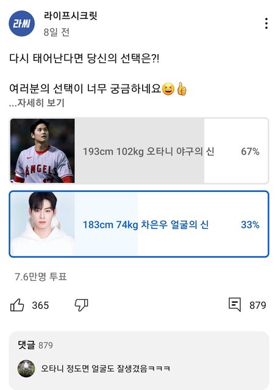
Task: Open the top comment about 오타니
Action: [x=105, y=368]
